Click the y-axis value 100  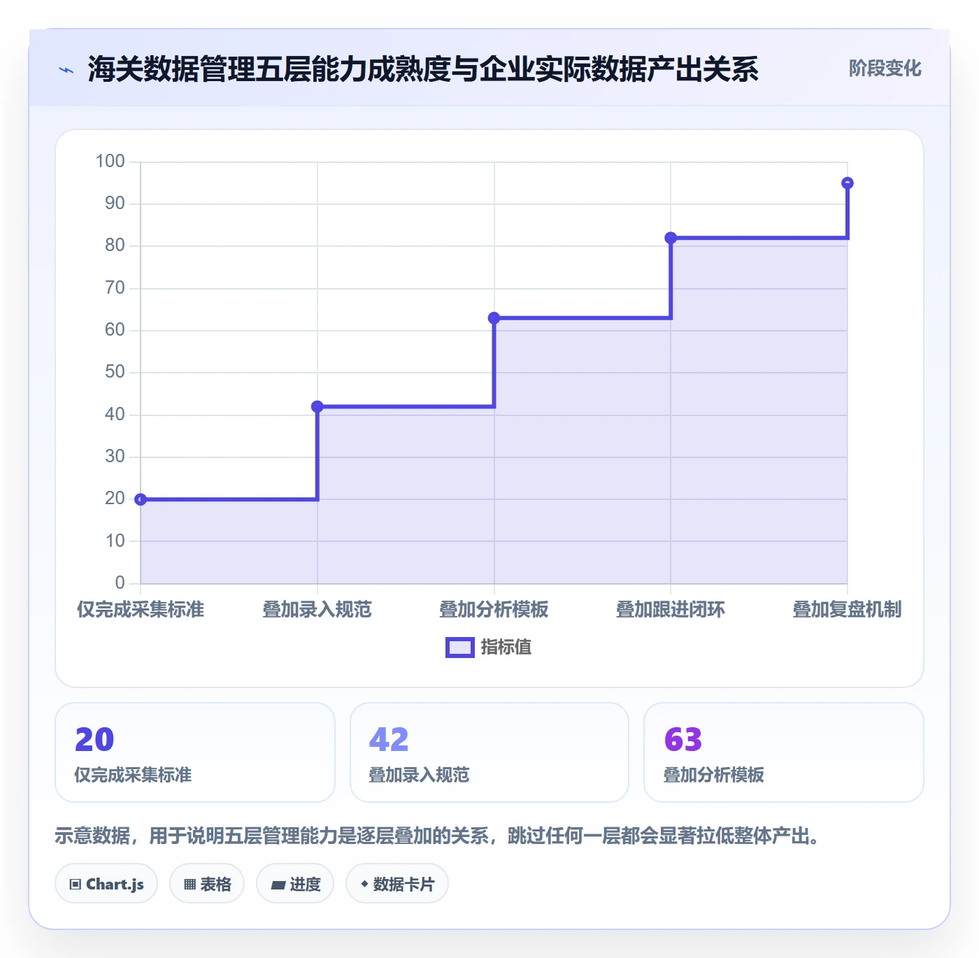coord(110,162)
